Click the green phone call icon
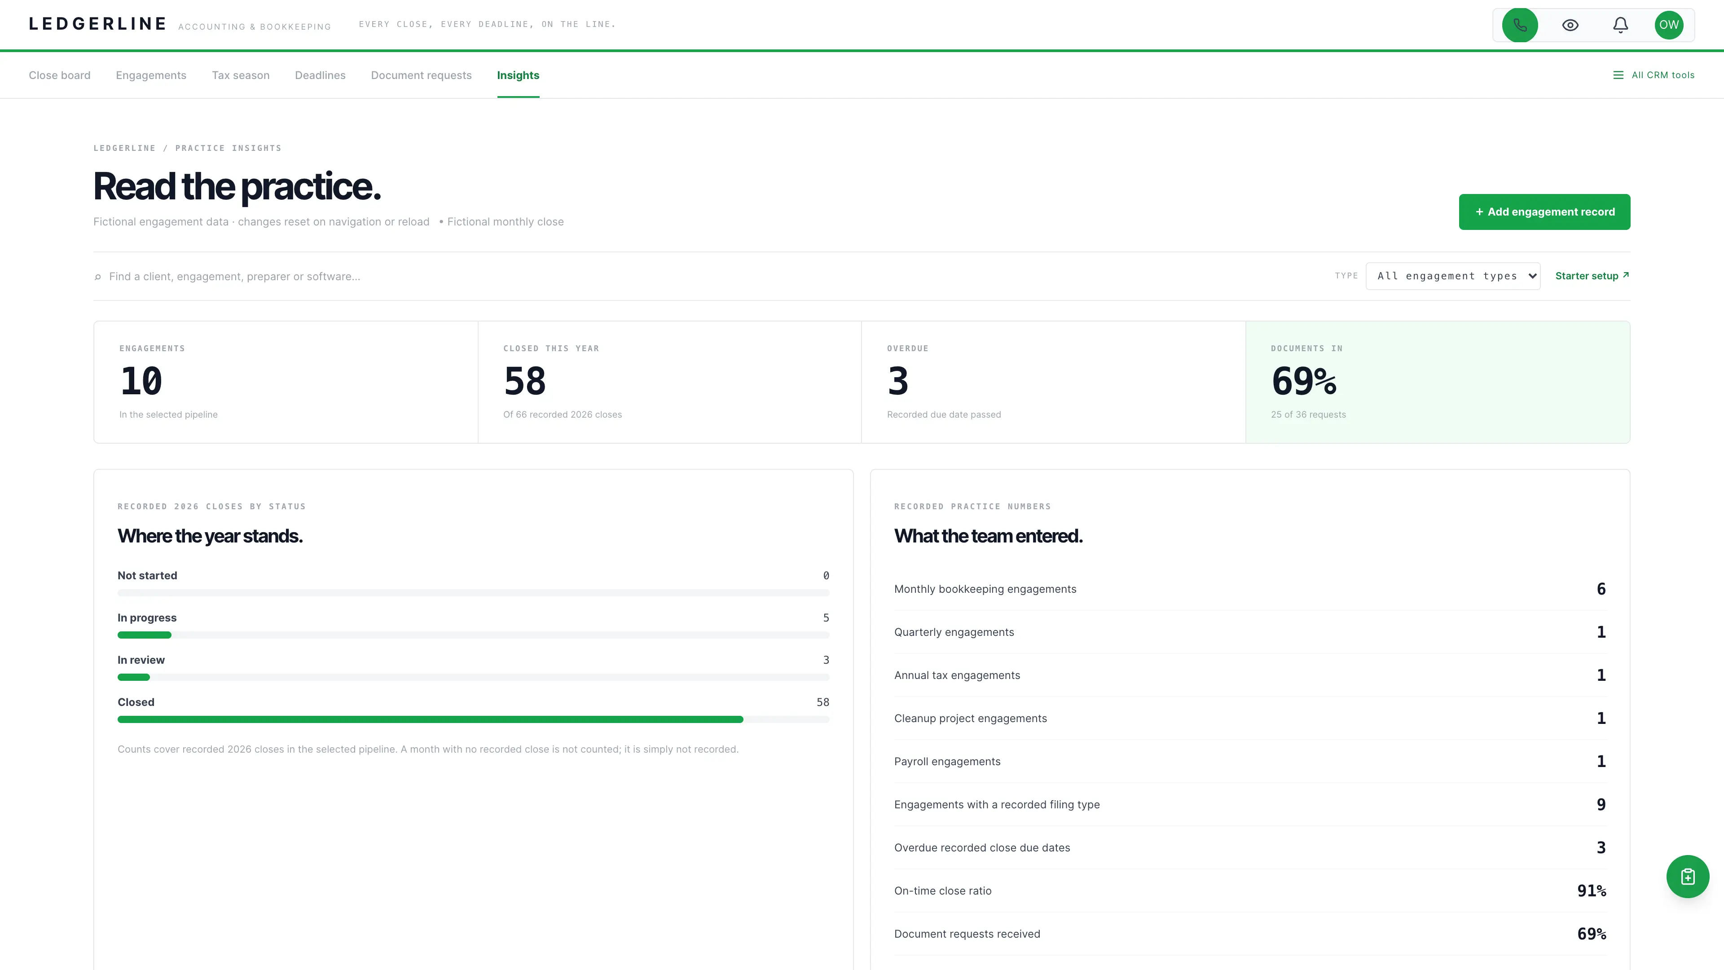 [x=1520, y=25]
